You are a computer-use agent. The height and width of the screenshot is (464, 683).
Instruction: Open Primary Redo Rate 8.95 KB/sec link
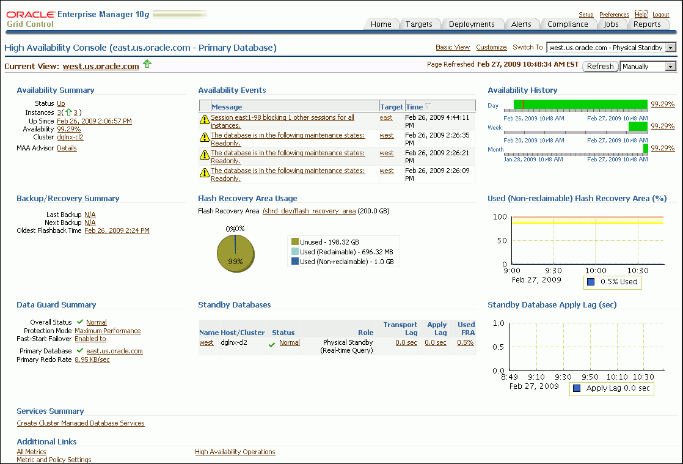click(x=92, y=359)
